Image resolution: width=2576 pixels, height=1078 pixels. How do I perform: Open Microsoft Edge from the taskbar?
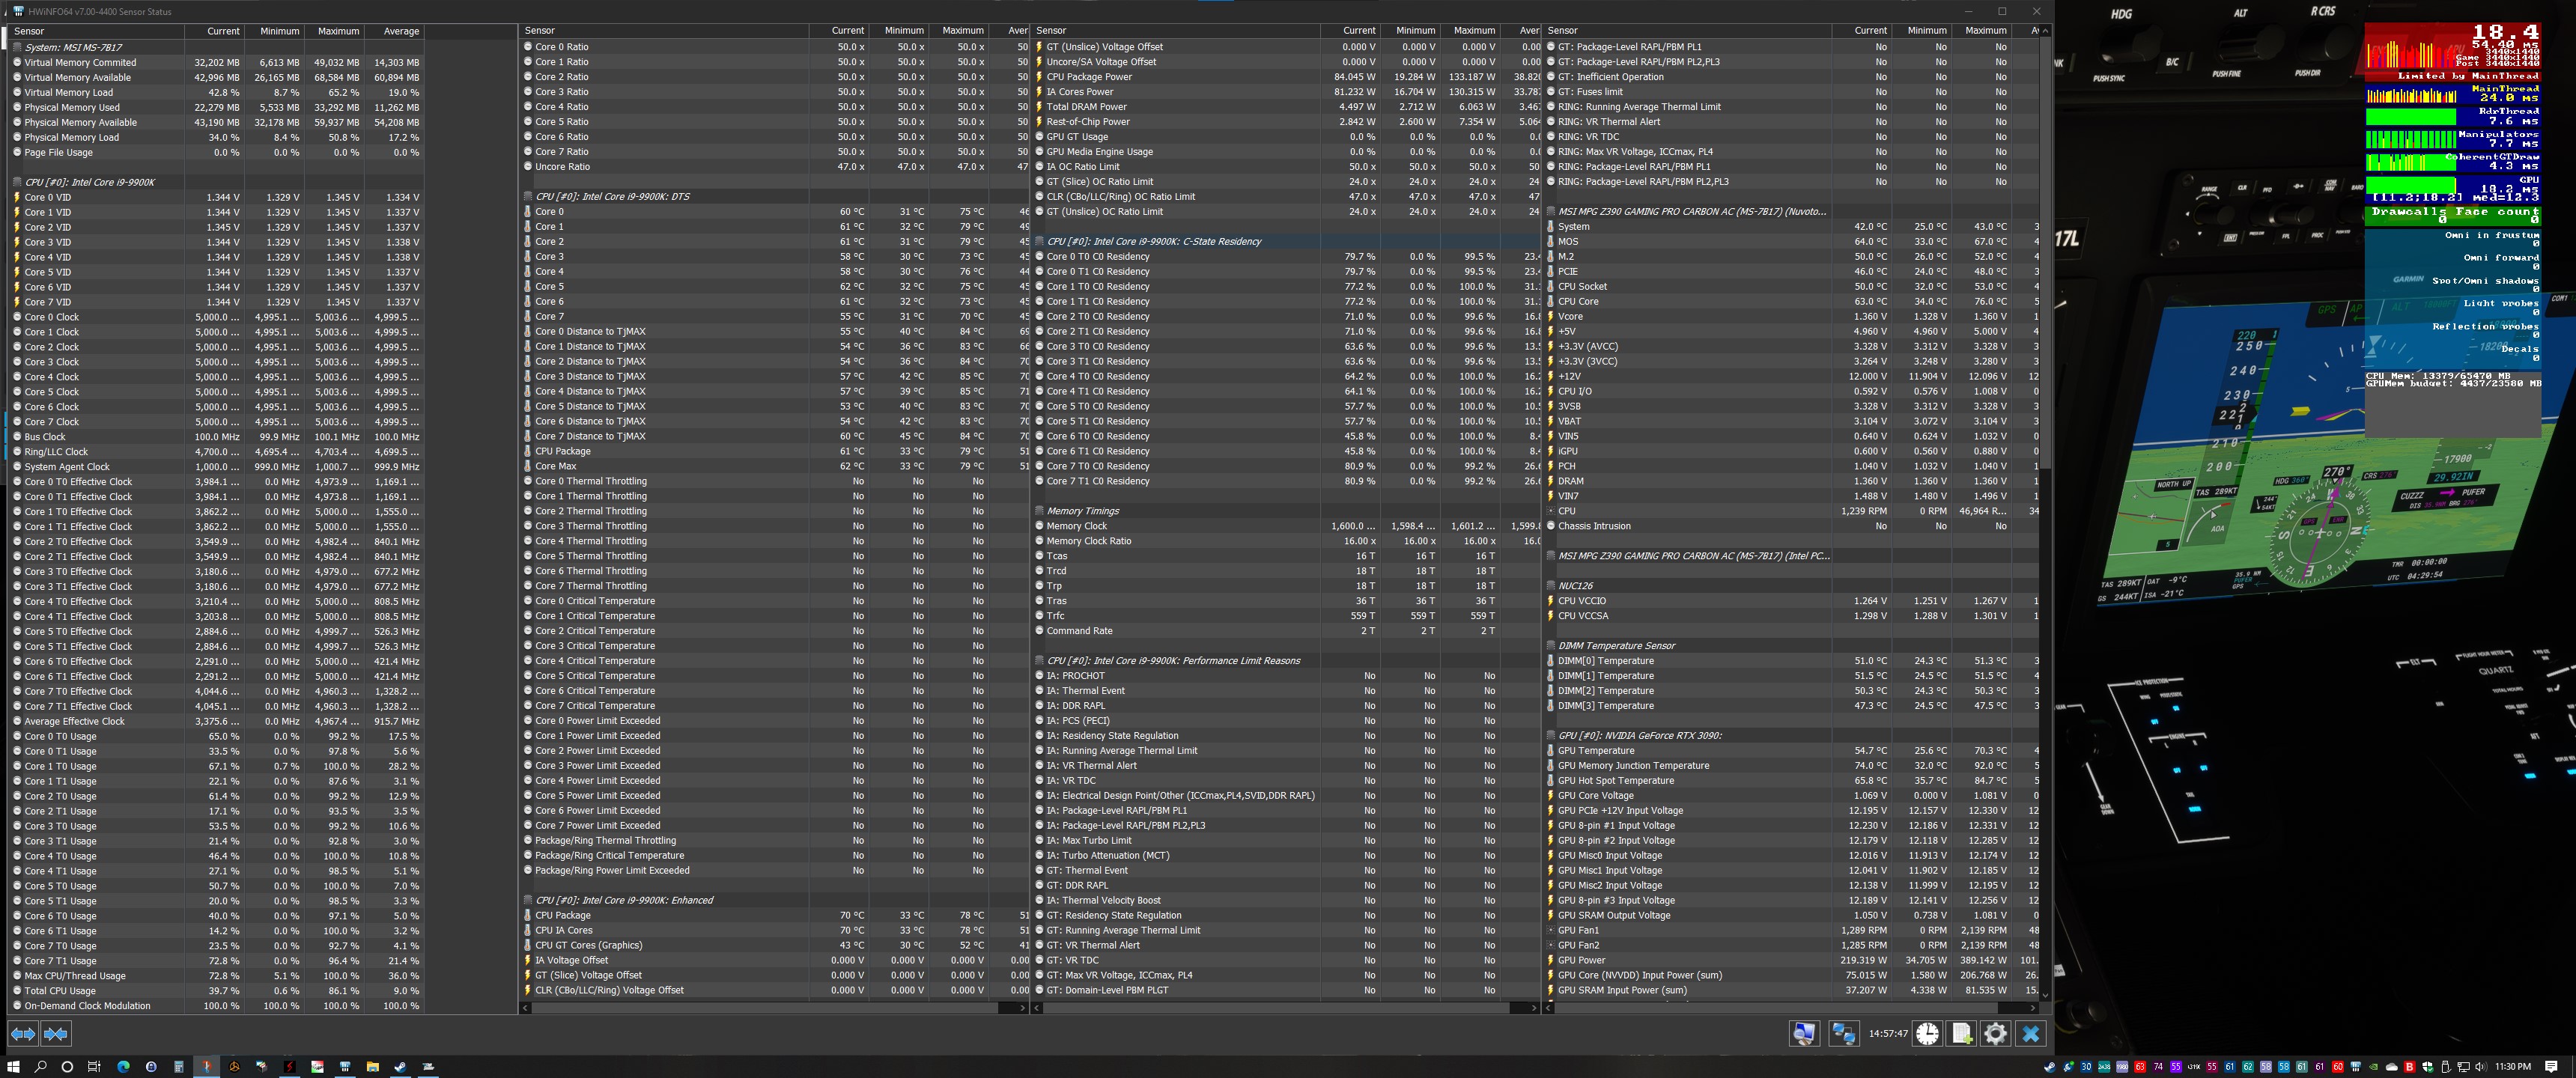point(123,1066)
